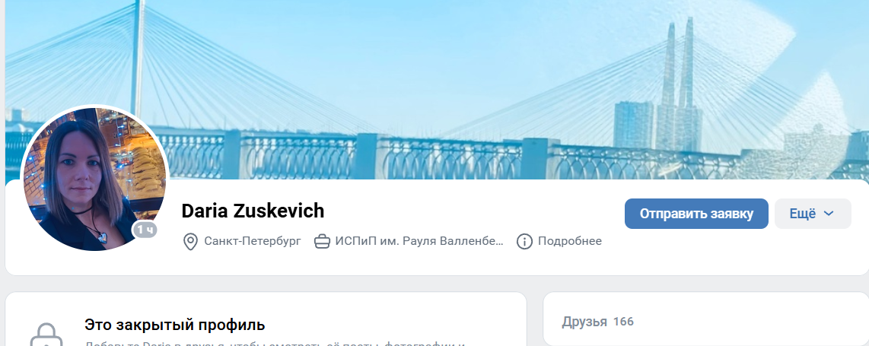869x346 pixels.
Task: Click the '1 ч' last-seen badge
Action: click(x=145, y=230)
